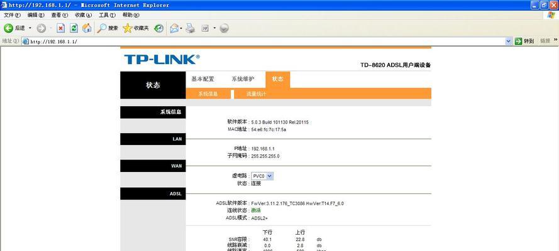Click MAC address 54:e6:fc:7c:17:5a
The width and height of the screenshot is (559, 251).
point(268,130)
